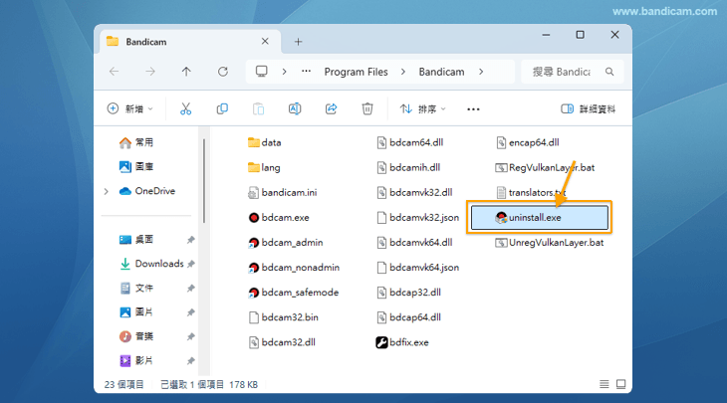Viewport: 727px width, 403px height.
Task: Click the Copy icon in toolbar
Action: [x=222, y=108]
